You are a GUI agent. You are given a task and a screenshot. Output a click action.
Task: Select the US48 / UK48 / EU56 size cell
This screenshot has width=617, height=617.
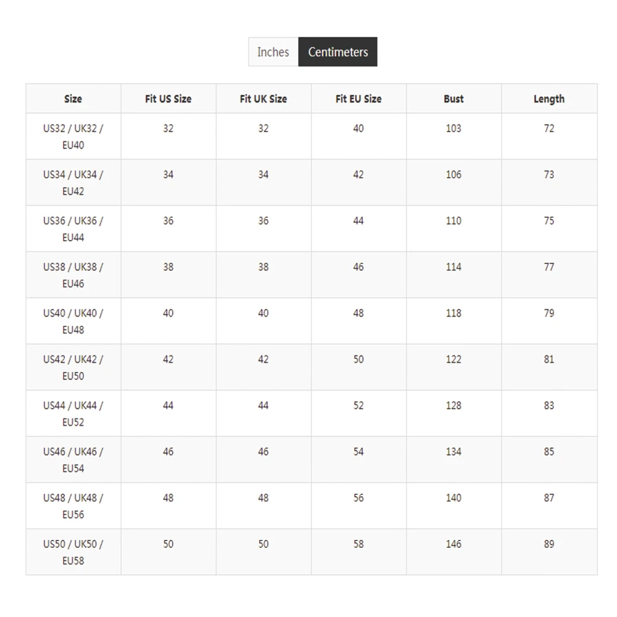73,506
